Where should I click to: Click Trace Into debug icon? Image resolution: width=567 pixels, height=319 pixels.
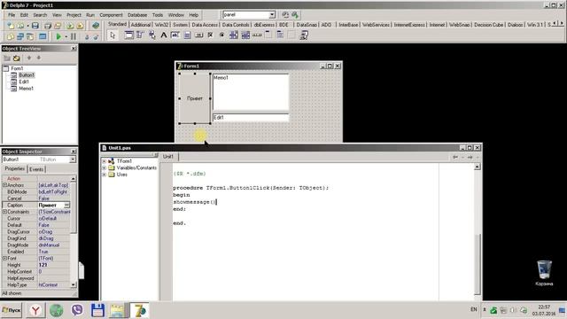click(87, 36)
